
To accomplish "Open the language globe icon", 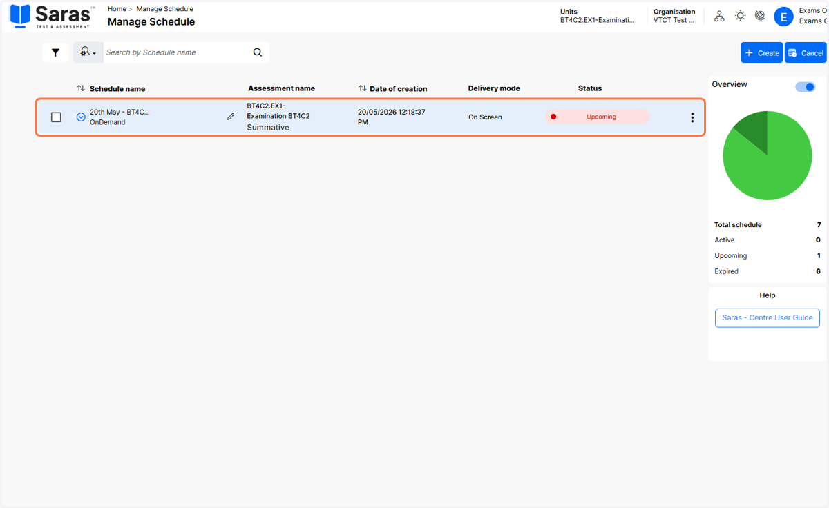I will (x=760, y=15).
